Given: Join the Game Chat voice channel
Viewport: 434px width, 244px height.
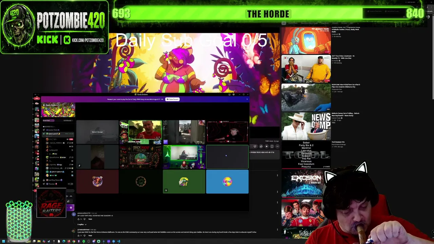Looking at the screenshot, I should click(x=54, y=130).
